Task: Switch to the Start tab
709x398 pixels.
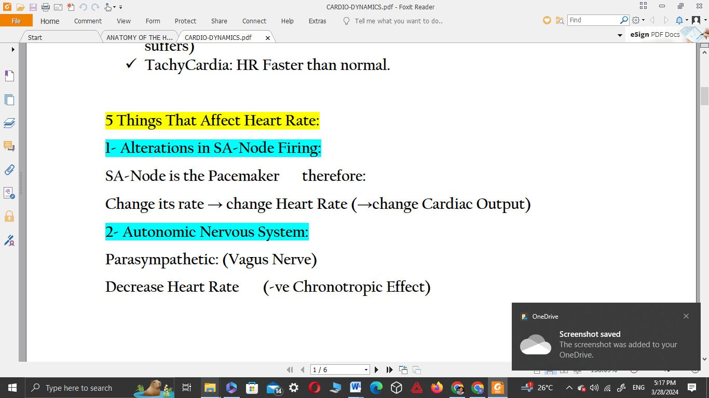Action: 35,37
